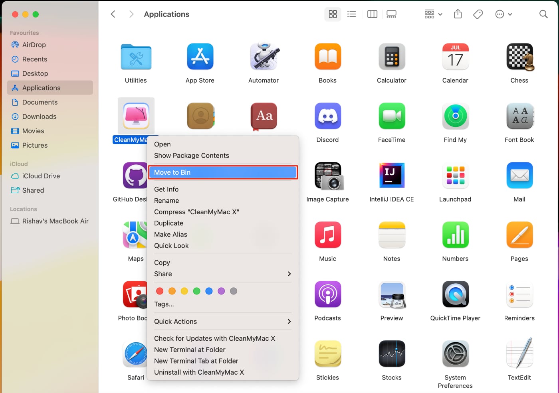Click the Share toolbar button
This screenshot has width=559, height=393.
click(x=458, y=14)
